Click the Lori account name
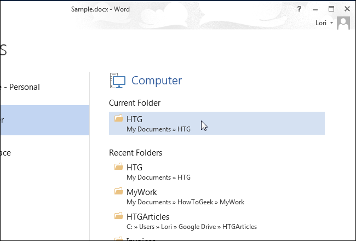 pyautogui.click(x=321, y=24)
